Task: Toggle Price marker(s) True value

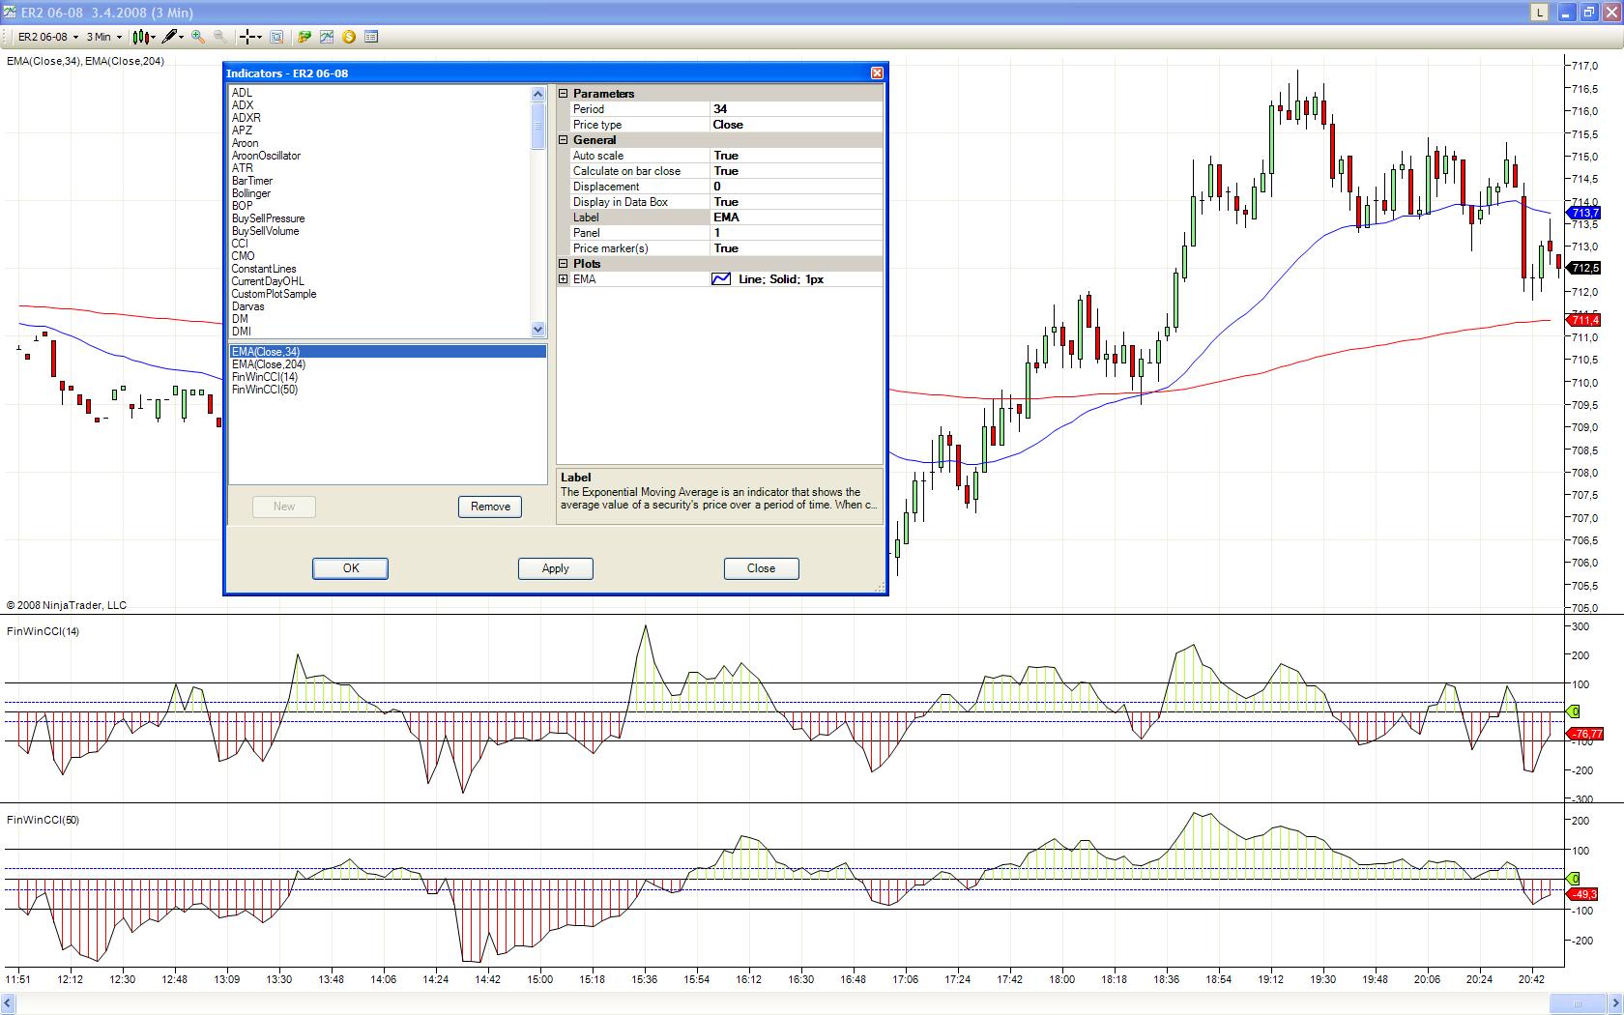Action: tap(796, 248)
